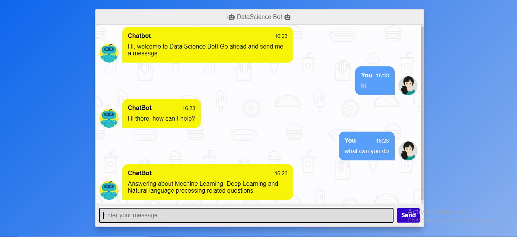Screen dimensions: 517x237
Task: Focus the 'Enter your message...' input field
Action: pos(246,215)
